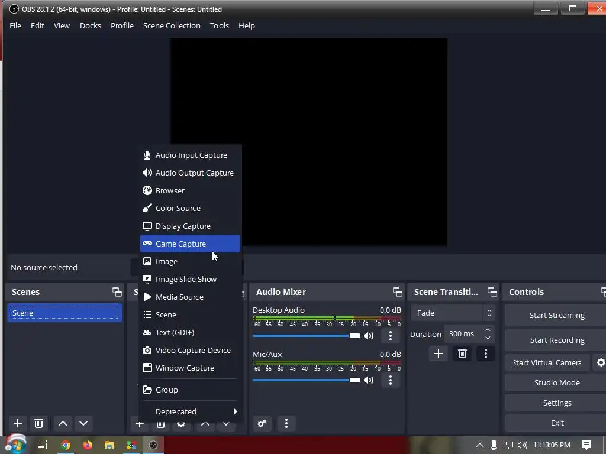Image resolution: width=606 pixels, height=454 pixels.
Task: Adjust Desktop Audio volume slider
Action: tap(307, 336)
